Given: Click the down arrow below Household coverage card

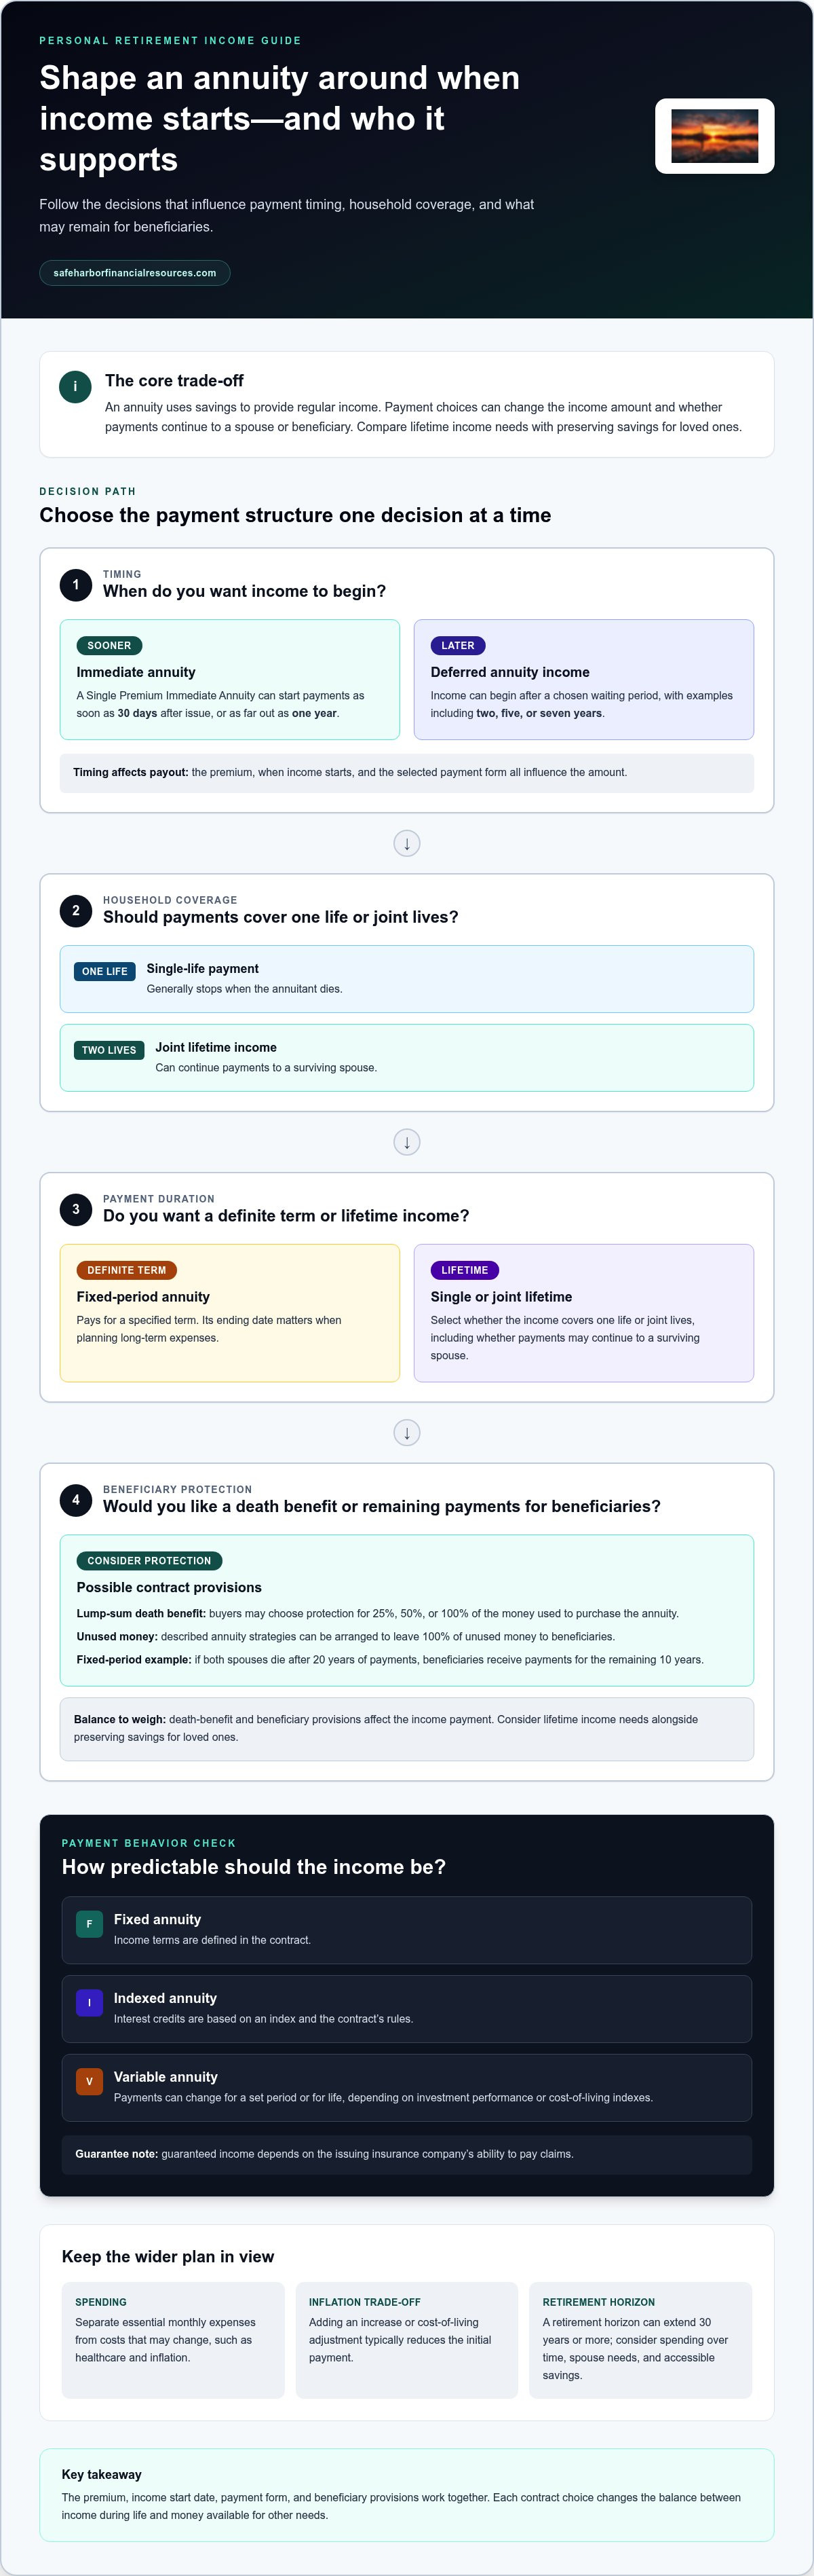Looking at the screenshot, I should click(x=406, y=1142).
